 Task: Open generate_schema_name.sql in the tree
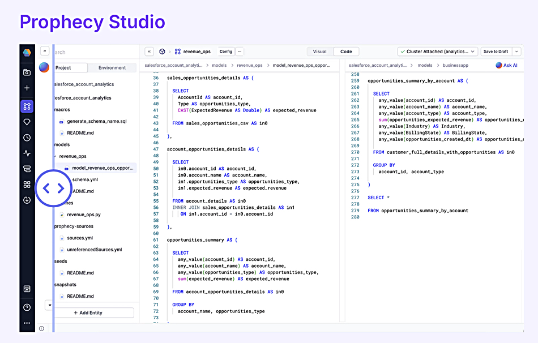(96, 122)
